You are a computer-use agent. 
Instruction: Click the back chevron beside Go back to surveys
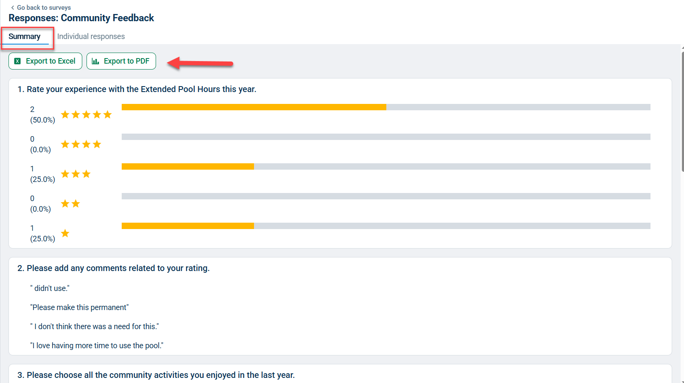[12, 8]
